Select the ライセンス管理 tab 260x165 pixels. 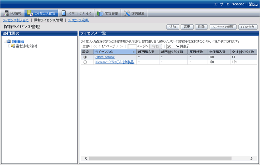41,13
